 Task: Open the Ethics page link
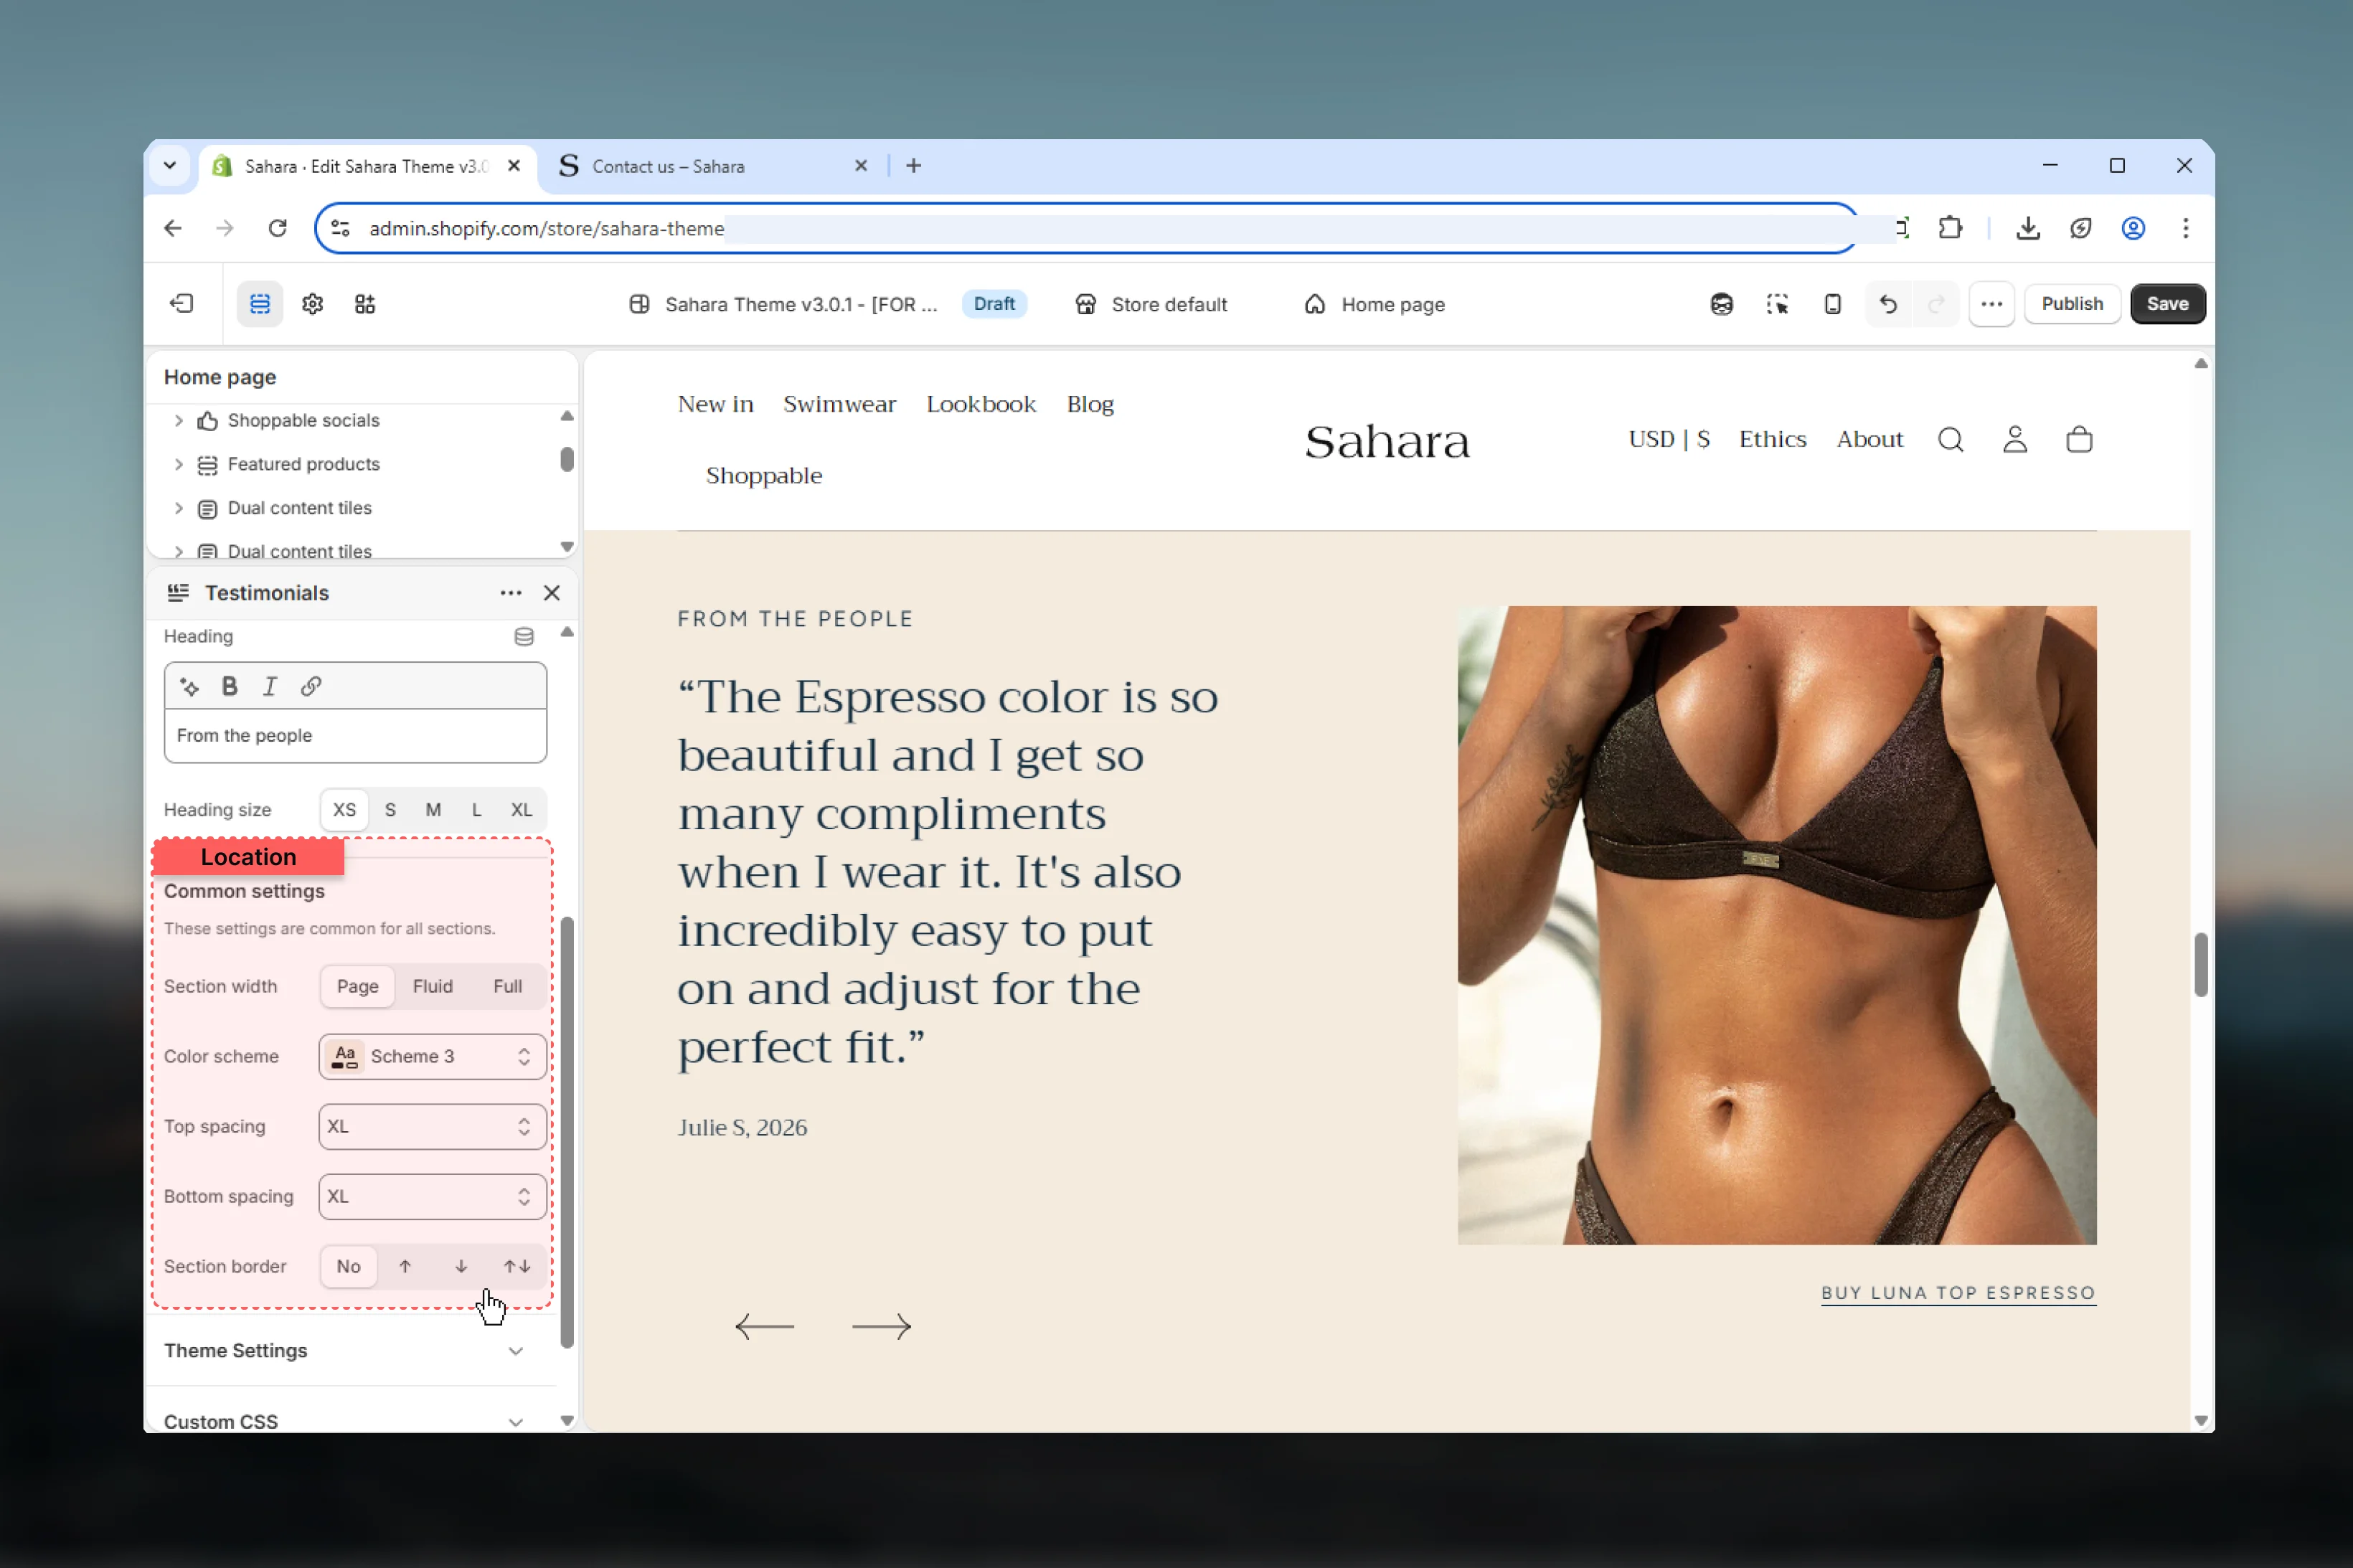pyautogui.click(x=1772, y=440)
